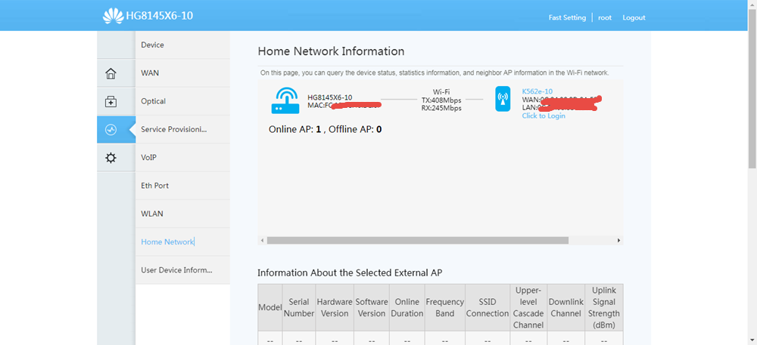The image size is (757, 345).
Task: Click the left arrow of horizontal scrollbar
Action: 262,240
